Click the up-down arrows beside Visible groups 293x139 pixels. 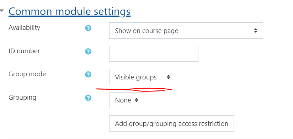(169, 77)
